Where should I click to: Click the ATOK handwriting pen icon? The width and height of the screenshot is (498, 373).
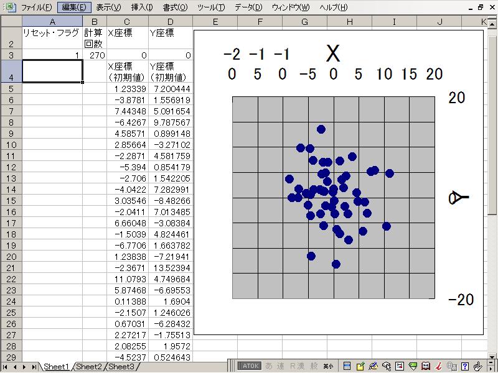tap(374, 366)
